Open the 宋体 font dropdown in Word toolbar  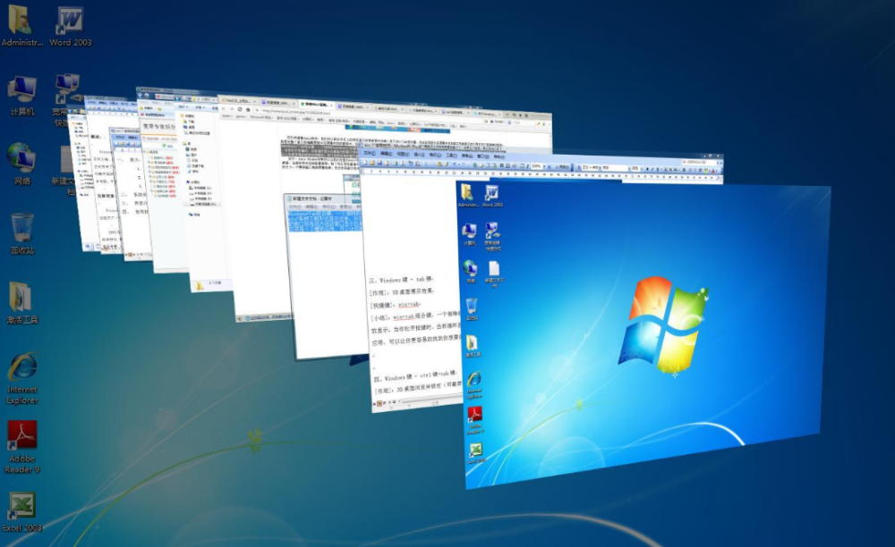coord(617,168)
